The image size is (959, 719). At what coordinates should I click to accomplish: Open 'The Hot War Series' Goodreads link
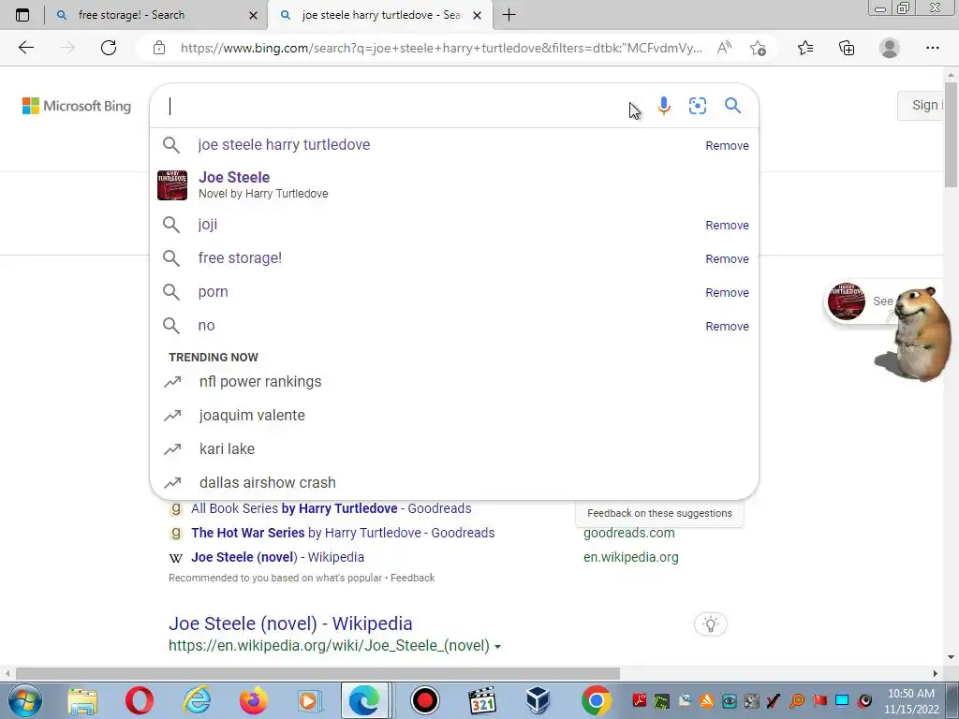pos(343,533)
